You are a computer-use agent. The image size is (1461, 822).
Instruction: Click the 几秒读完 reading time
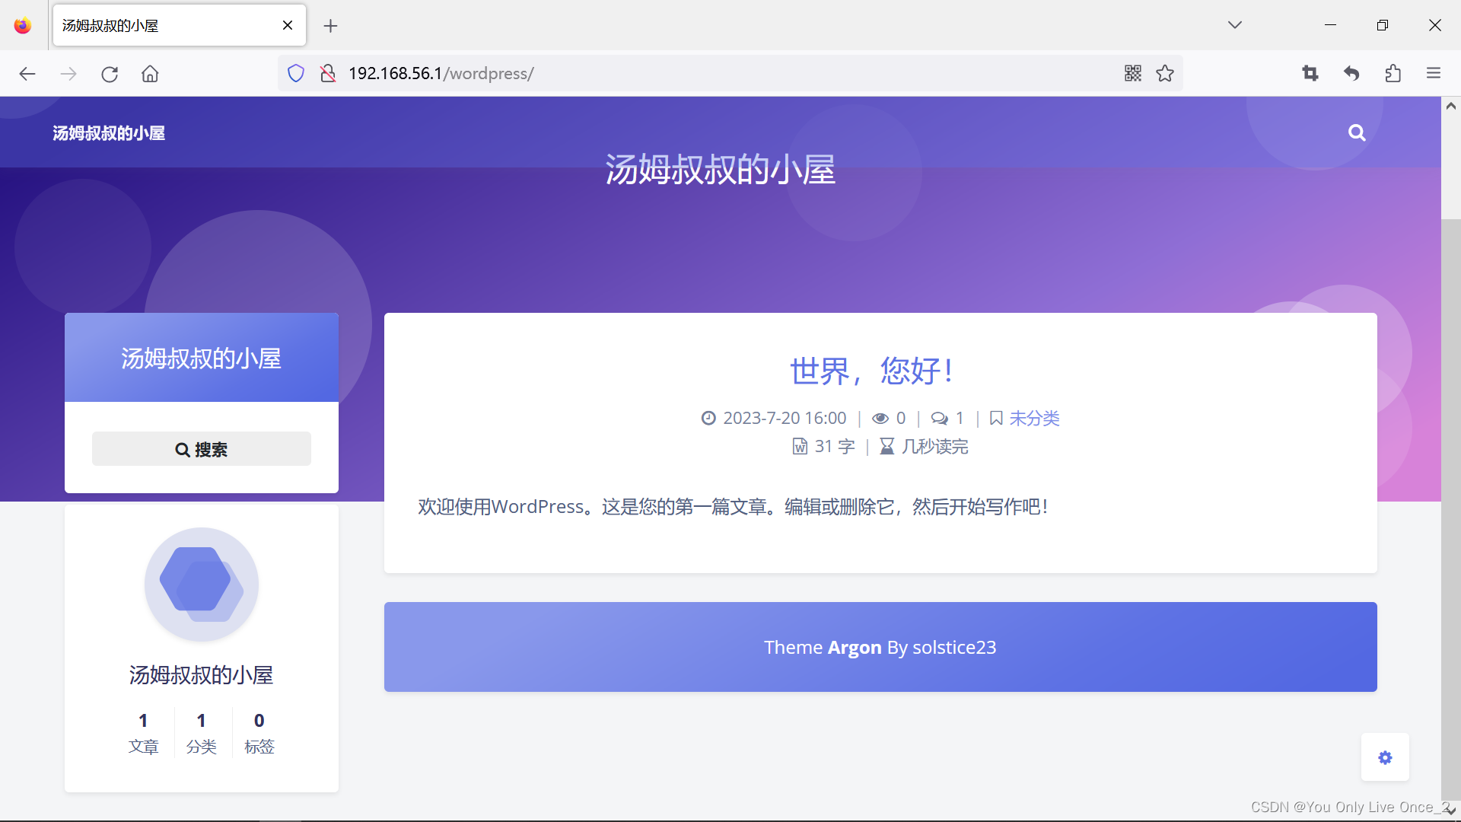935,447
